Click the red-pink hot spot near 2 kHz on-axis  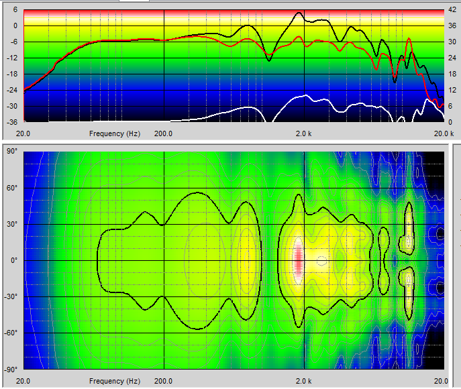[299, 260]
